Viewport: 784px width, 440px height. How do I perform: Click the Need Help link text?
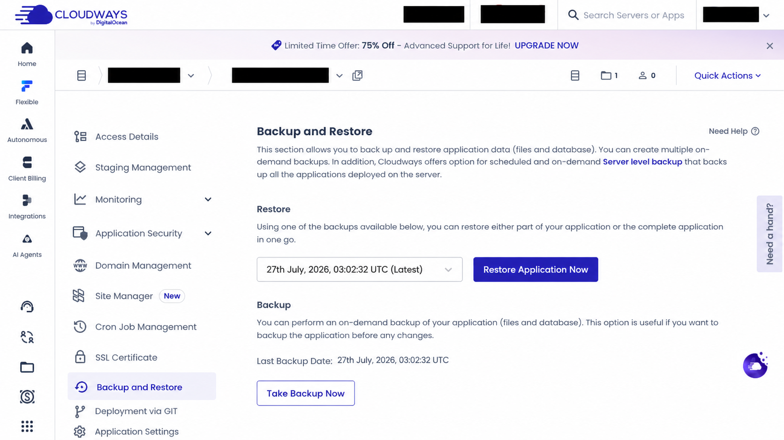tap(728, 131)
